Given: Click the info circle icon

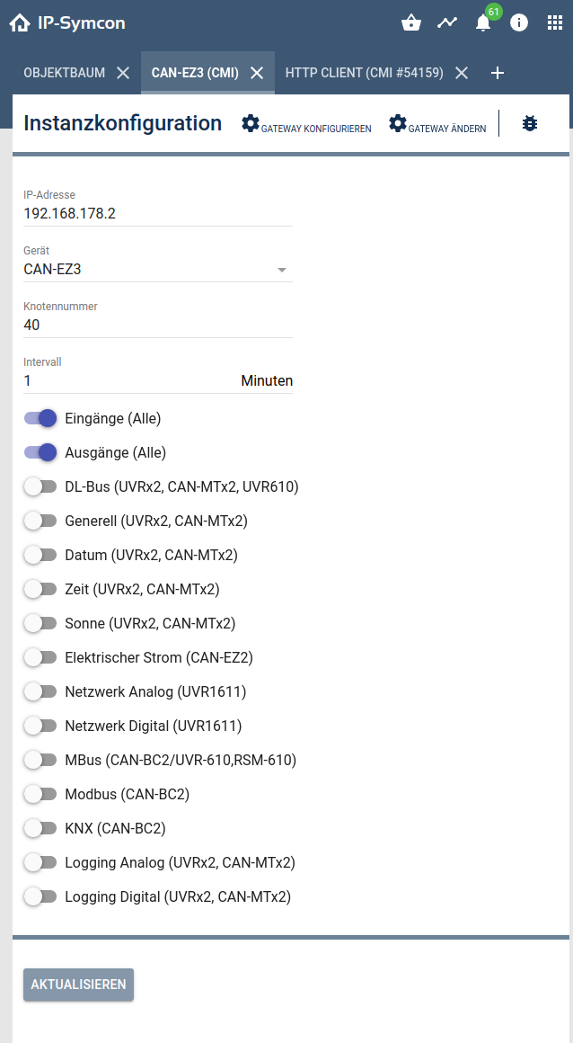Looking at the screenshot, I should click(519, 22).
